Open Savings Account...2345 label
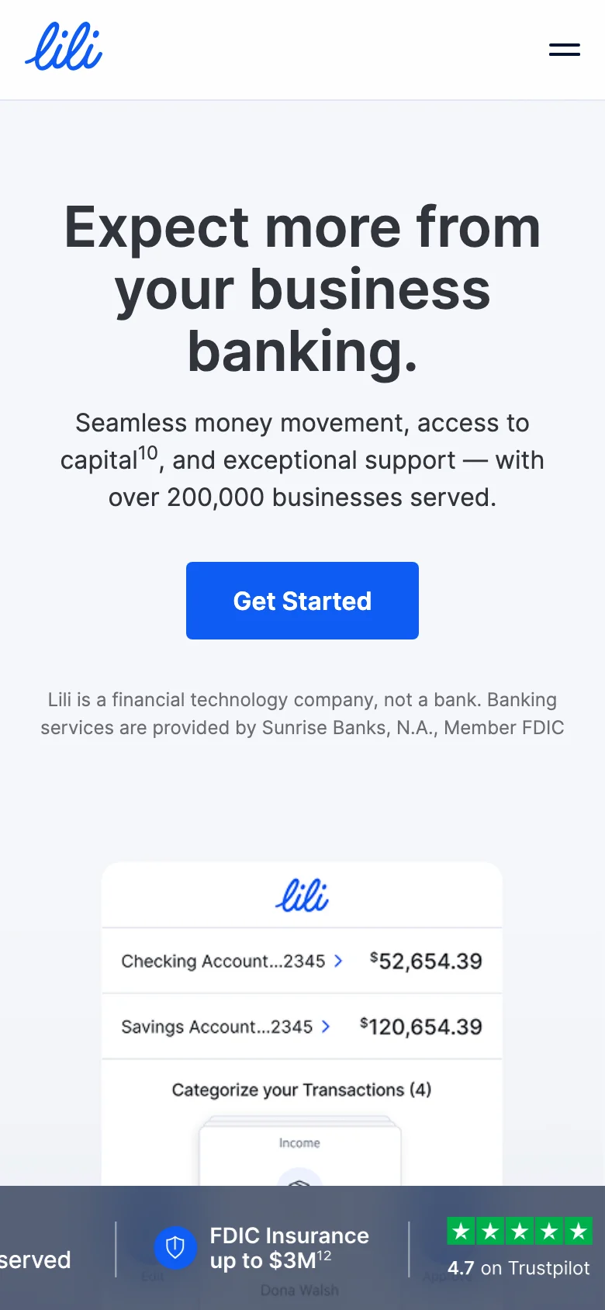The height and width of the screenshot is (1310, 605). pyautogui.click(x=216, y=1027)
